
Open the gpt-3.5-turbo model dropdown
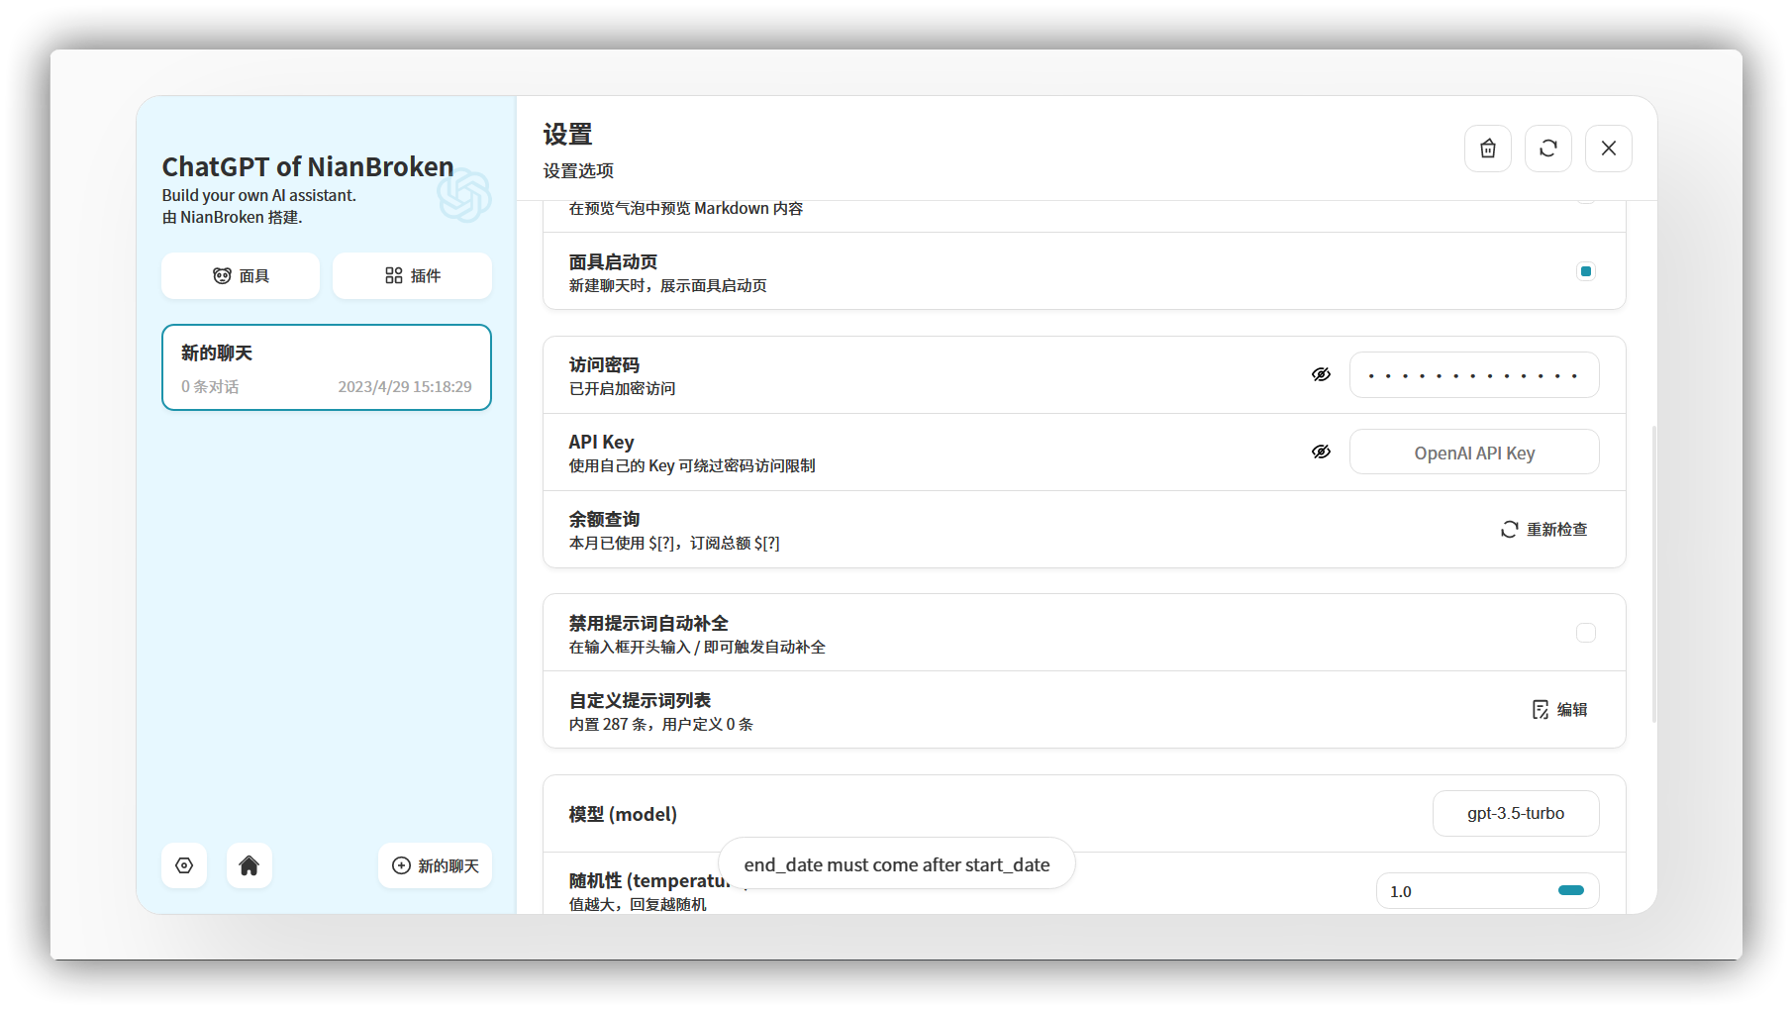(1516, 814)
